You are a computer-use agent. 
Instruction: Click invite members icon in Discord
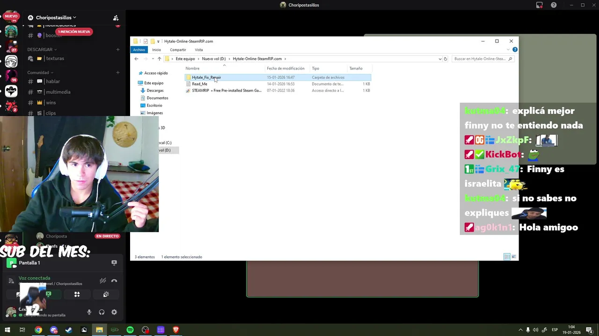click(x=116, y=18)
